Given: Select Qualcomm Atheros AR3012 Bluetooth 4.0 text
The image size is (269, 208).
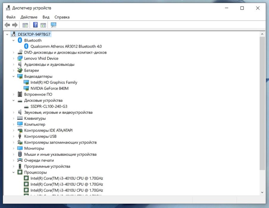Looking at the screenshot, I should [x=66, y=46].
